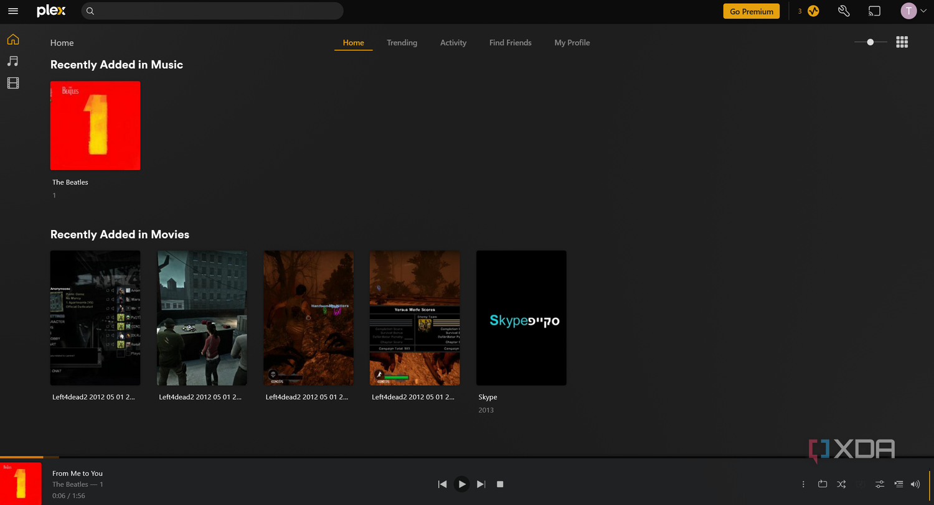Open the Settings wrench icon
The height and width of the screenshot is (505, 934).
pyautogui.click(x=844, y=11)
